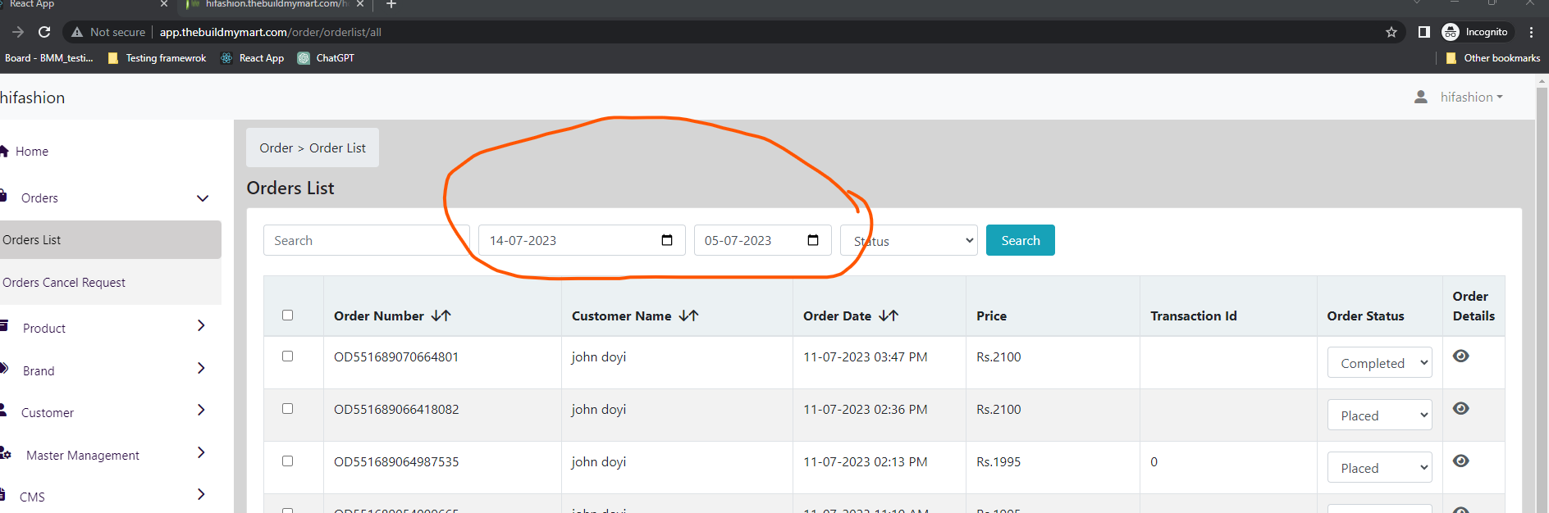Open the Status filter dropdown
This screenshot has width=1549, height=513.
pos(909,240)
